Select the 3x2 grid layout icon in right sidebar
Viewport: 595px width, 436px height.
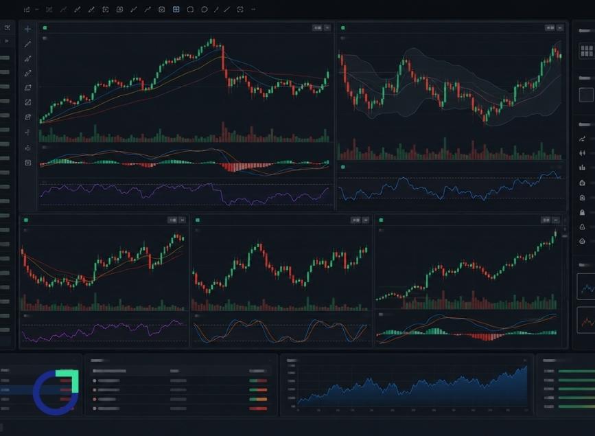point(587,51)
